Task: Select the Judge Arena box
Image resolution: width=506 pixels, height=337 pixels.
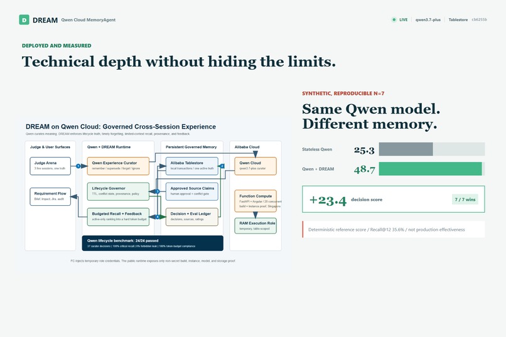Action: (50, 166)
